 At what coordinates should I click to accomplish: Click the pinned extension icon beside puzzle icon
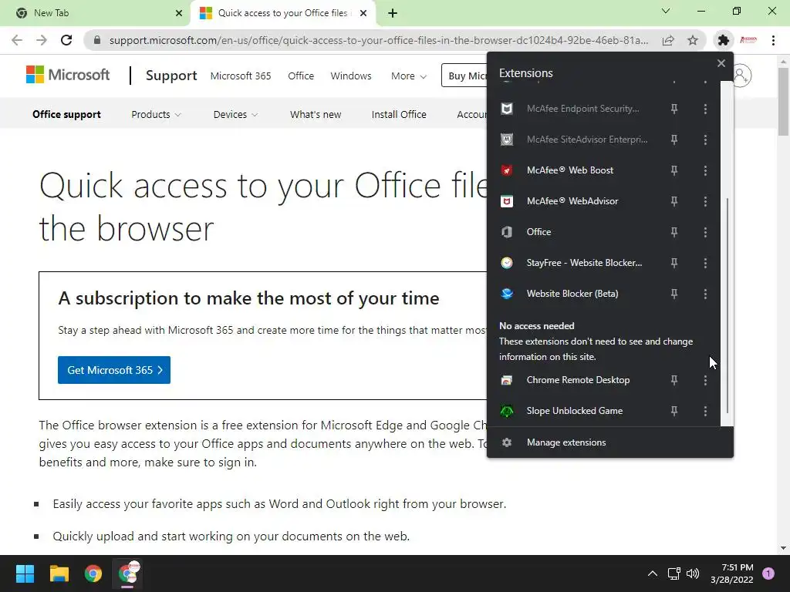point(748,40)
